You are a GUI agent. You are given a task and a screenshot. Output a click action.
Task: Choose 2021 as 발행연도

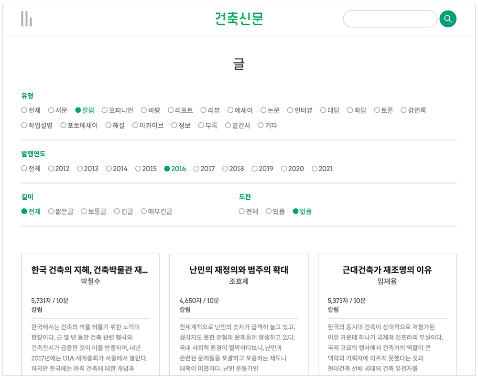tap(322, 169)
